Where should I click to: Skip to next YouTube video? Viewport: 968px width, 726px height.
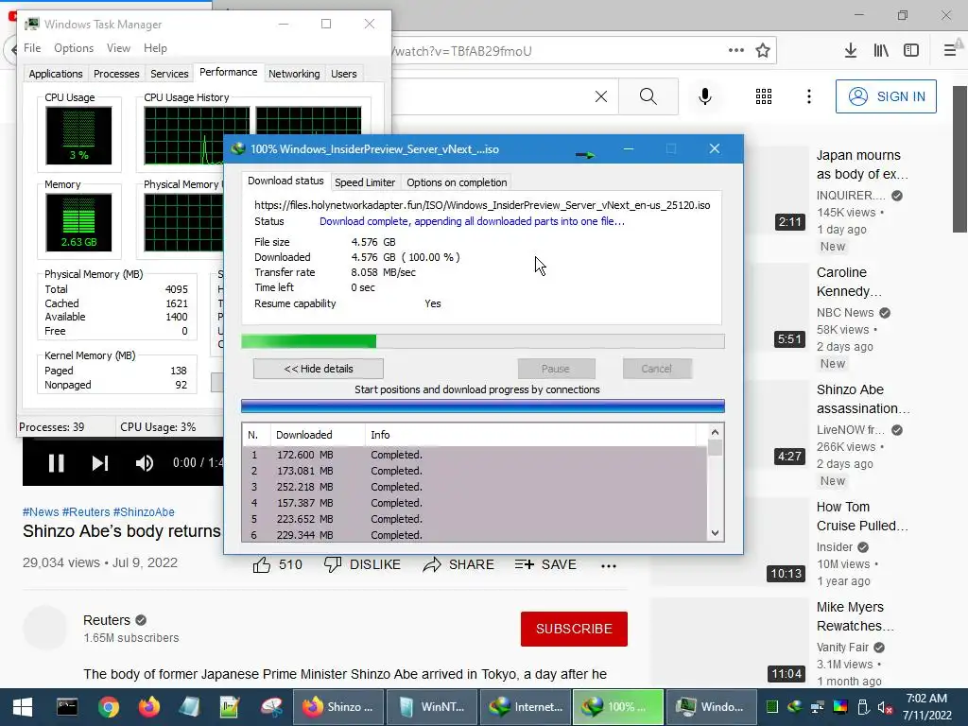100,463
